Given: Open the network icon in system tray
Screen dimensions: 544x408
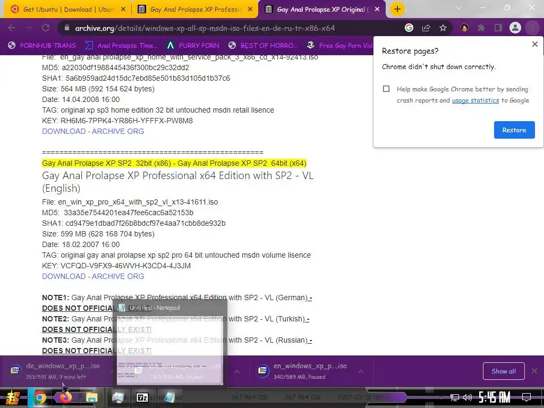Looking at the screenshot, I should coord(454,397).
